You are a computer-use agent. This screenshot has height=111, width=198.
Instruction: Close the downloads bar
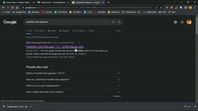[195, 106]
